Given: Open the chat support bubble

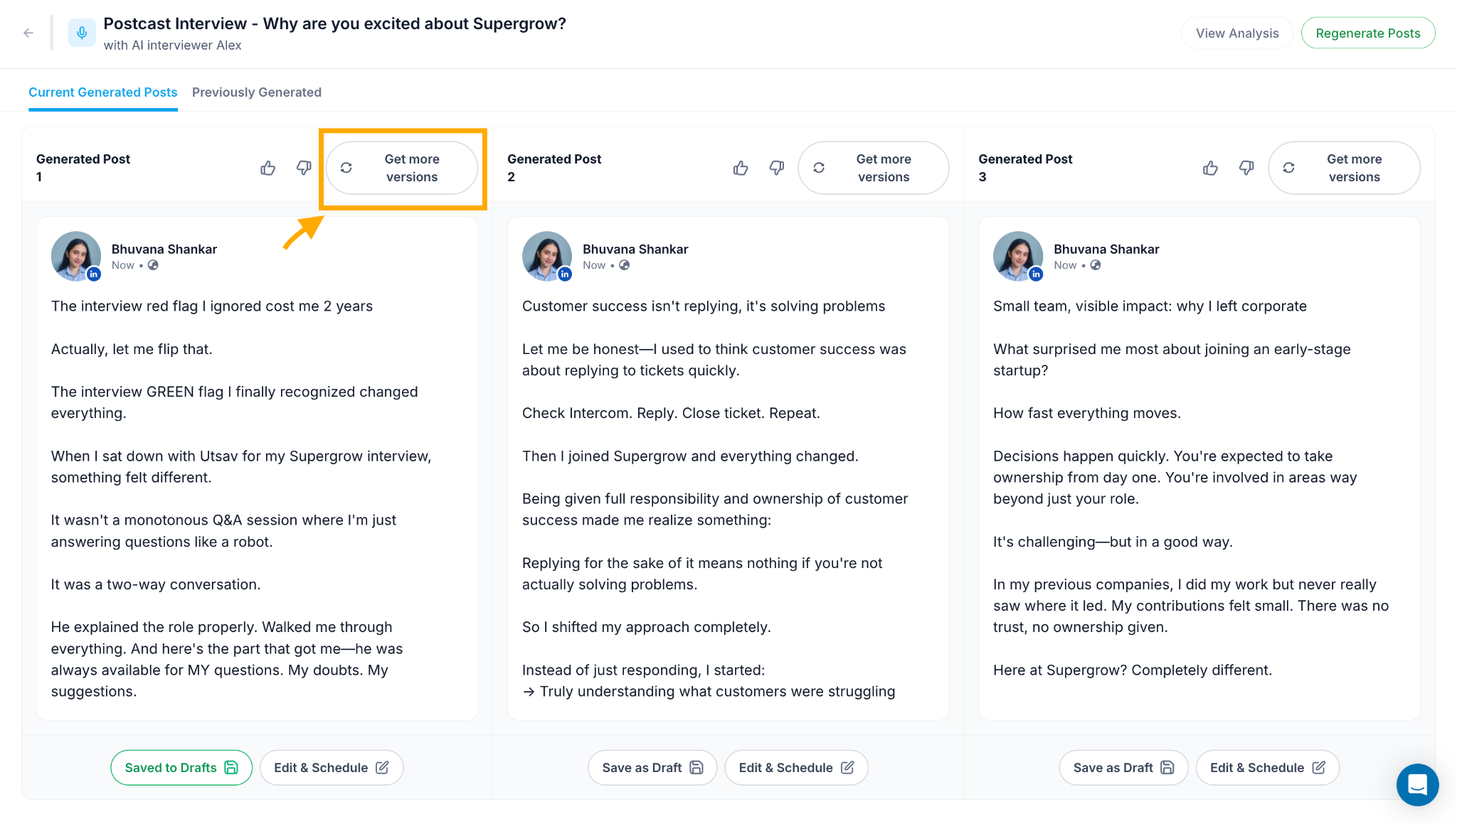Looking at the screenshot, I should (1417, 785).
